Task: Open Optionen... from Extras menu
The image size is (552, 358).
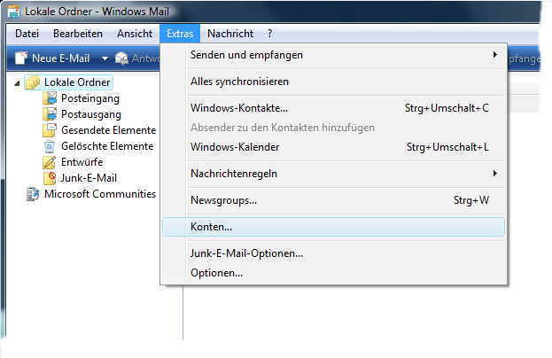Action: [x=333, y=273]
